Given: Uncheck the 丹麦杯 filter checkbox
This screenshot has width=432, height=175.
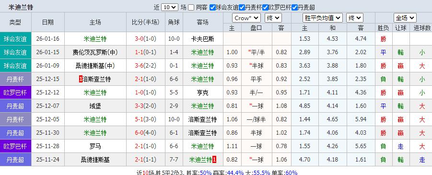Looking at the screenshot, I should tap(242, 8).
